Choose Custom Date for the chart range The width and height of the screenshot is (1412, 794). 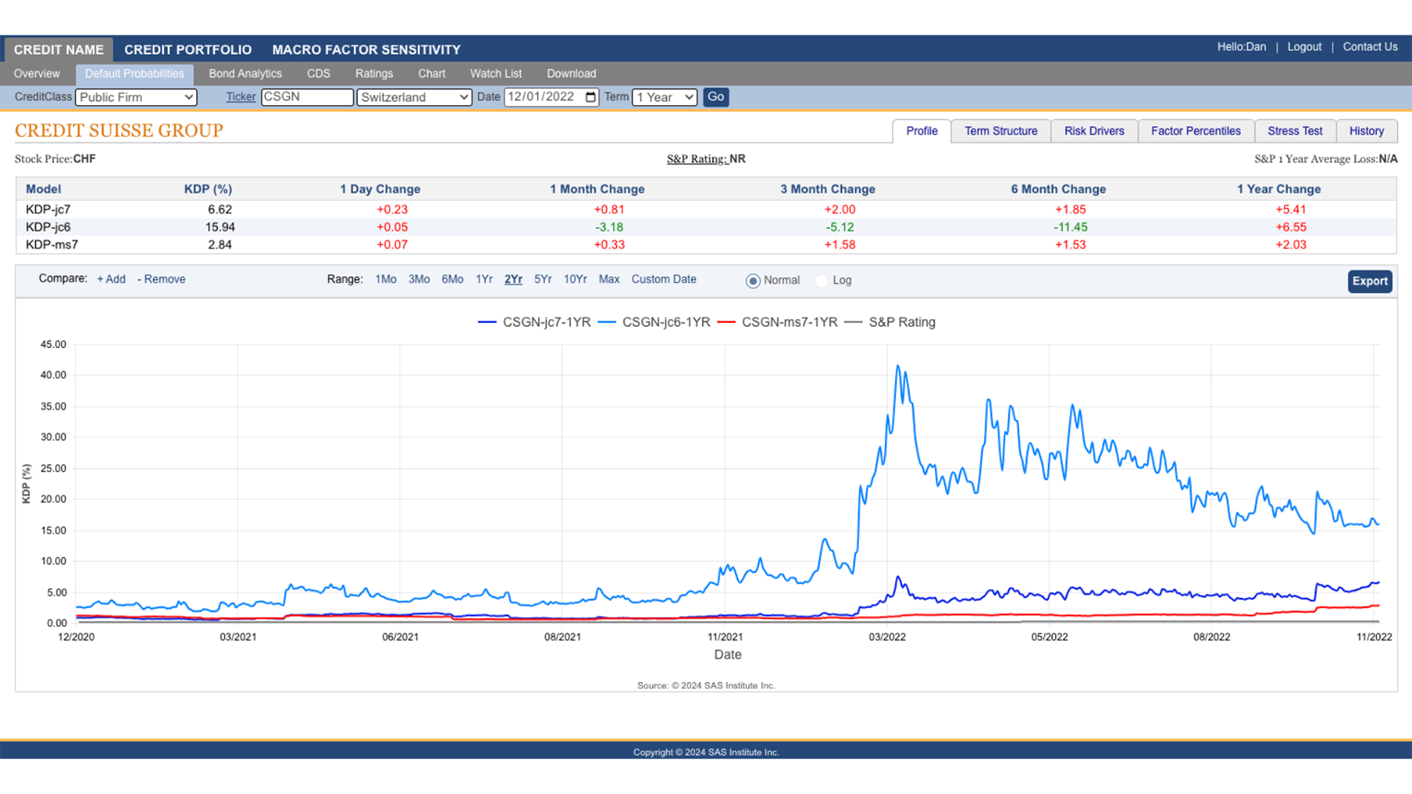[664, 279]
